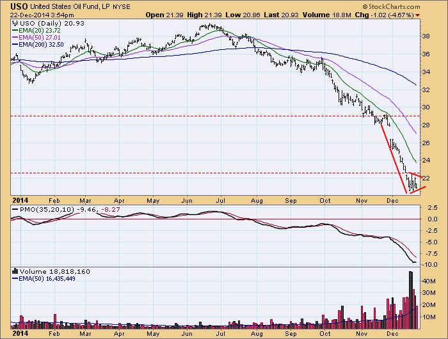Click the tallest December volume bar
Viewport: 448px width, 339px height.
click(411, 300)
